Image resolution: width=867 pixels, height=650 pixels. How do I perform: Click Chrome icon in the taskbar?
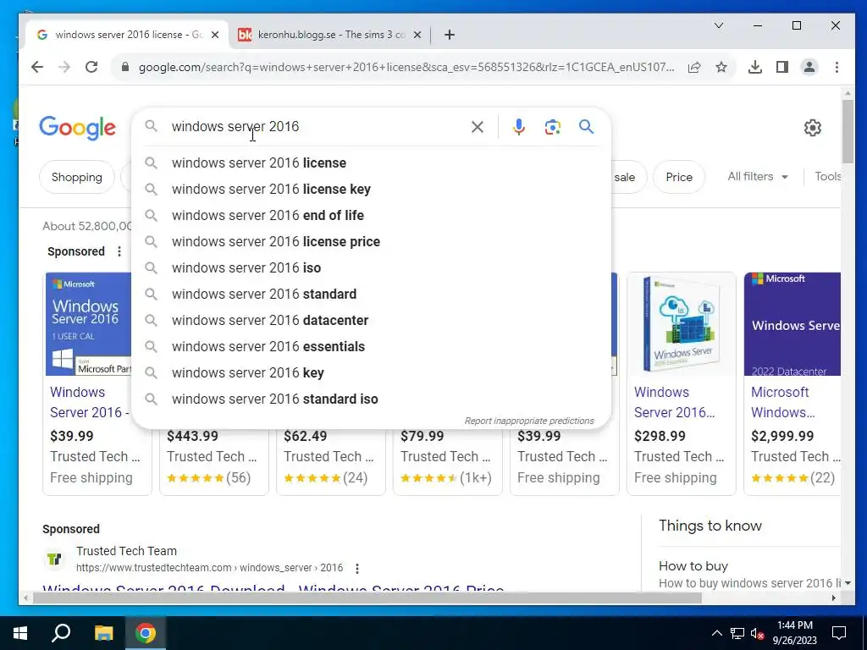(146, 633)
